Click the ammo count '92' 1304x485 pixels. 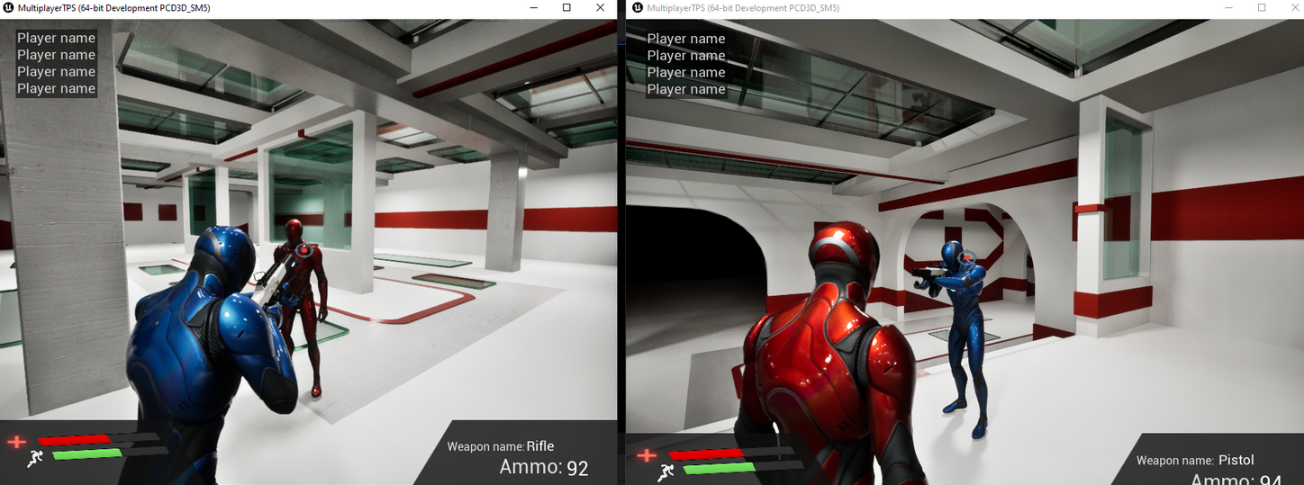tap(577, 468)
